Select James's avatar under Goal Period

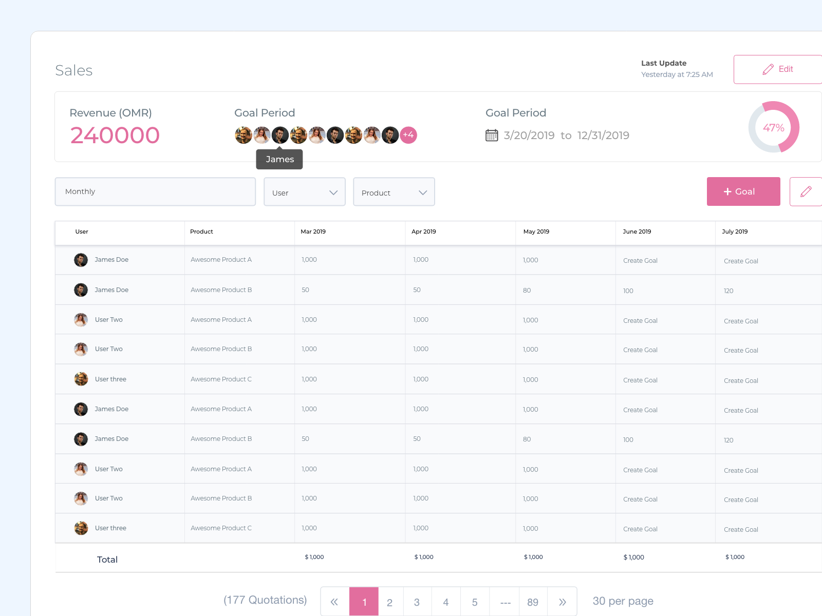(280, 135)
